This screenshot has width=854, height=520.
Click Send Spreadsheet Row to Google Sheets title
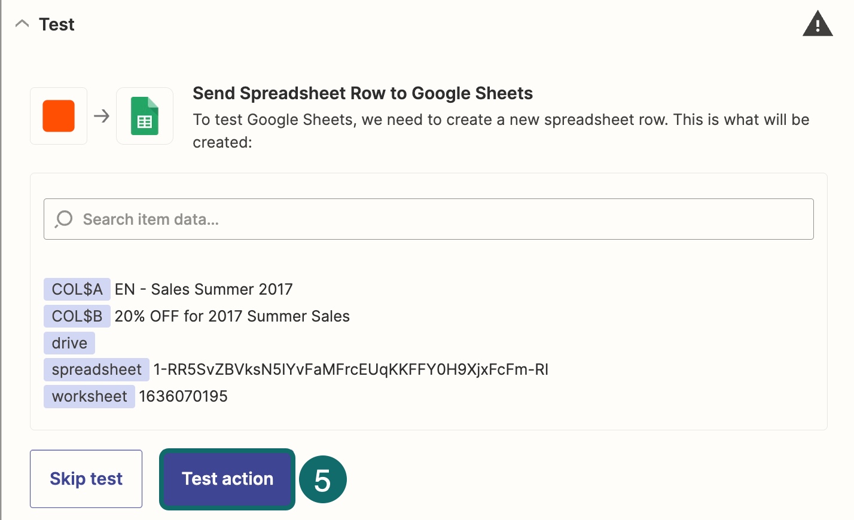(x=362, y=93)
